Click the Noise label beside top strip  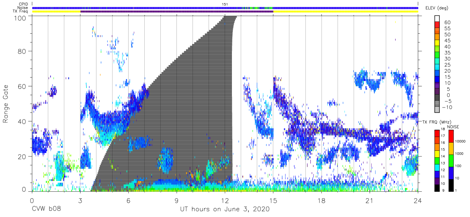point(23,8)
